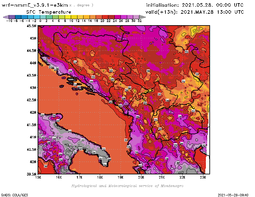Click the initialisation 2021.05.28 00:00 UTC text
Image resolution: width=255 pixels, height=197 pixels.
(x=195, y=5)
